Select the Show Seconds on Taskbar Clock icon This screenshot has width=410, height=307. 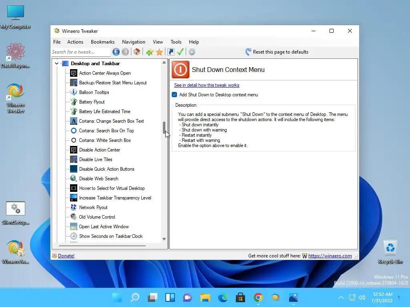[74, 236]
